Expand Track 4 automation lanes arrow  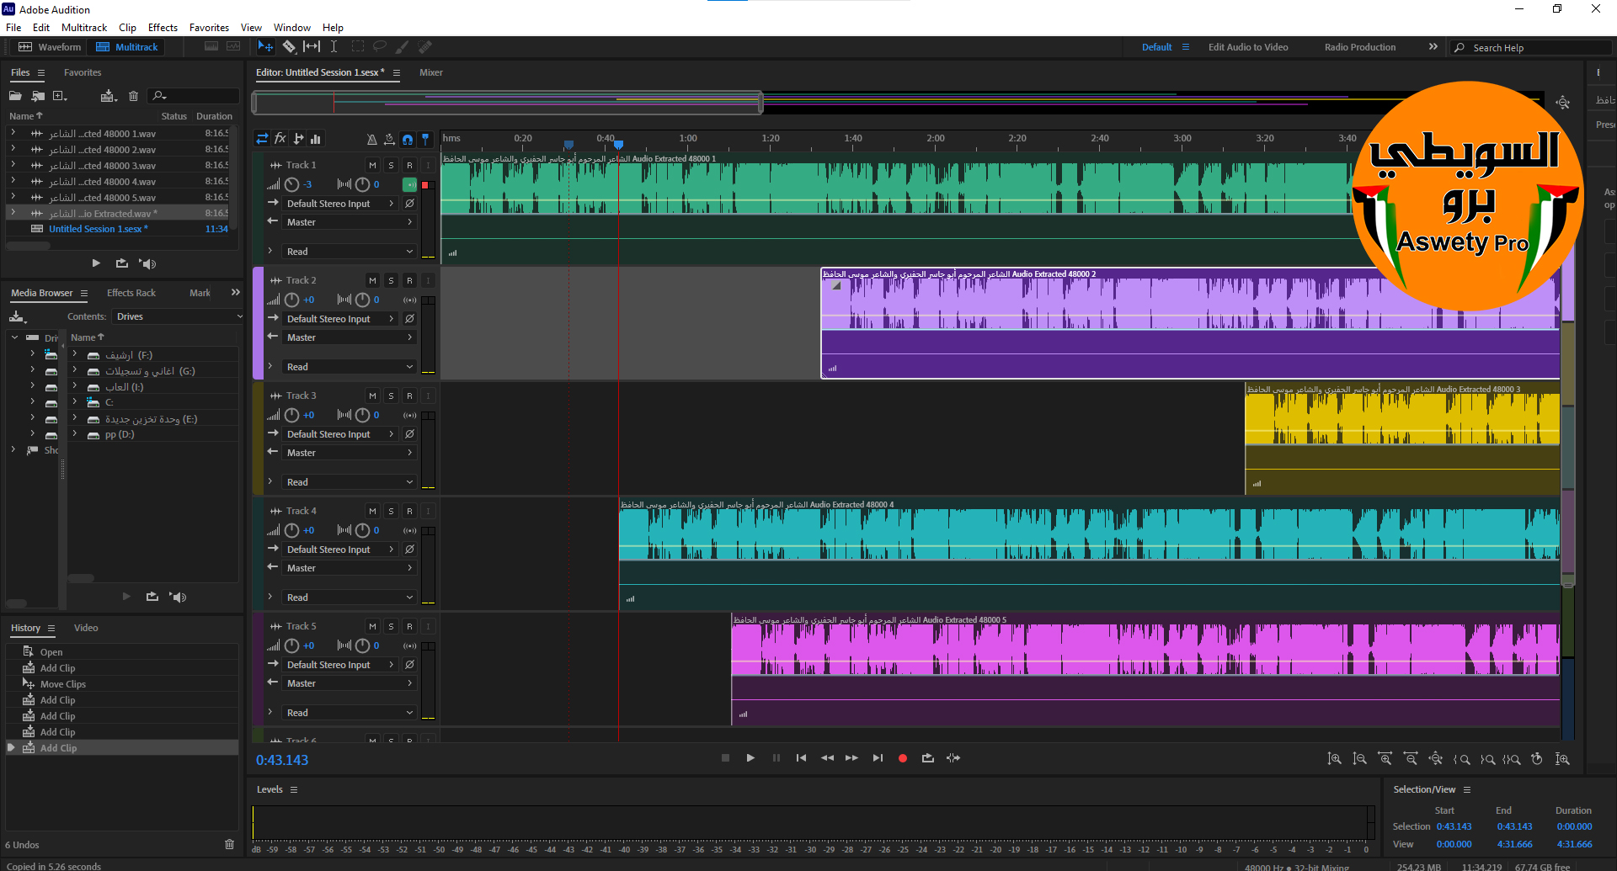point(269,597)
